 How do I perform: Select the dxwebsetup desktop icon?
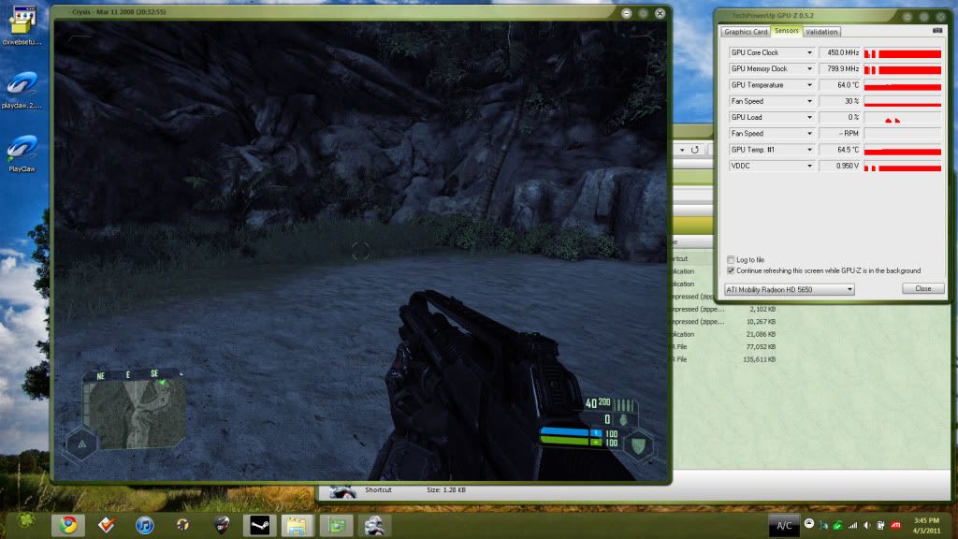(22, 25)
